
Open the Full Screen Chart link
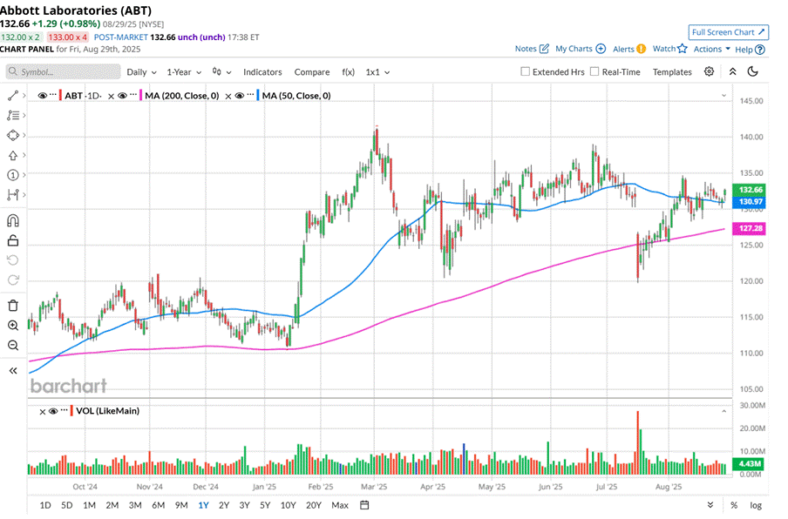728,32
